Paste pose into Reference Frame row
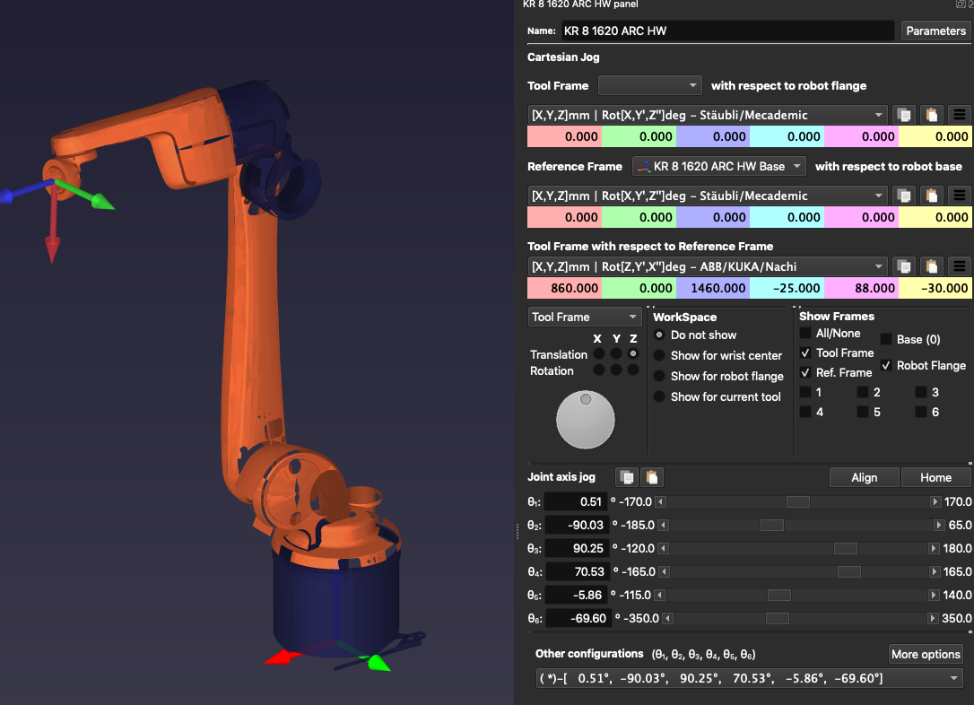The image size is (974, 705). click(932, 196)
